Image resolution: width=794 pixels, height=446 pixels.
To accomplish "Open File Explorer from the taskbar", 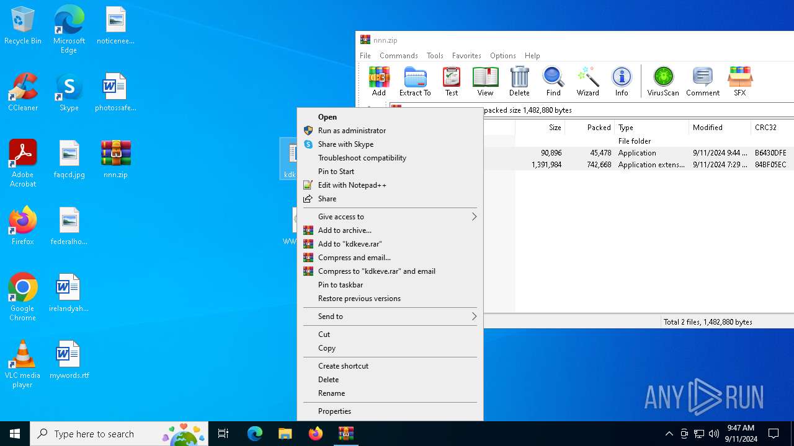I will click(285, 434).
